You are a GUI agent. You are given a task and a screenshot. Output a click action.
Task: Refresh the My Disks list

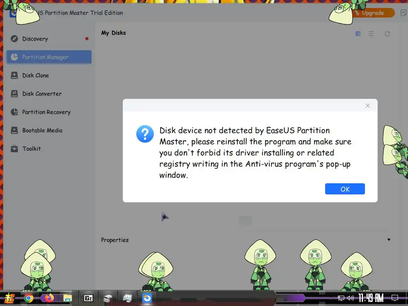(x=387, y=34)
